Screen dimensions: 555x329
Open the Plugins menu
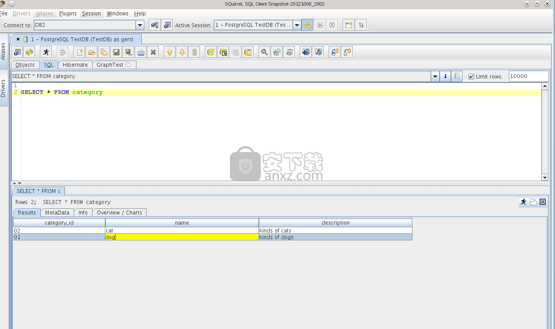(68, 14)
